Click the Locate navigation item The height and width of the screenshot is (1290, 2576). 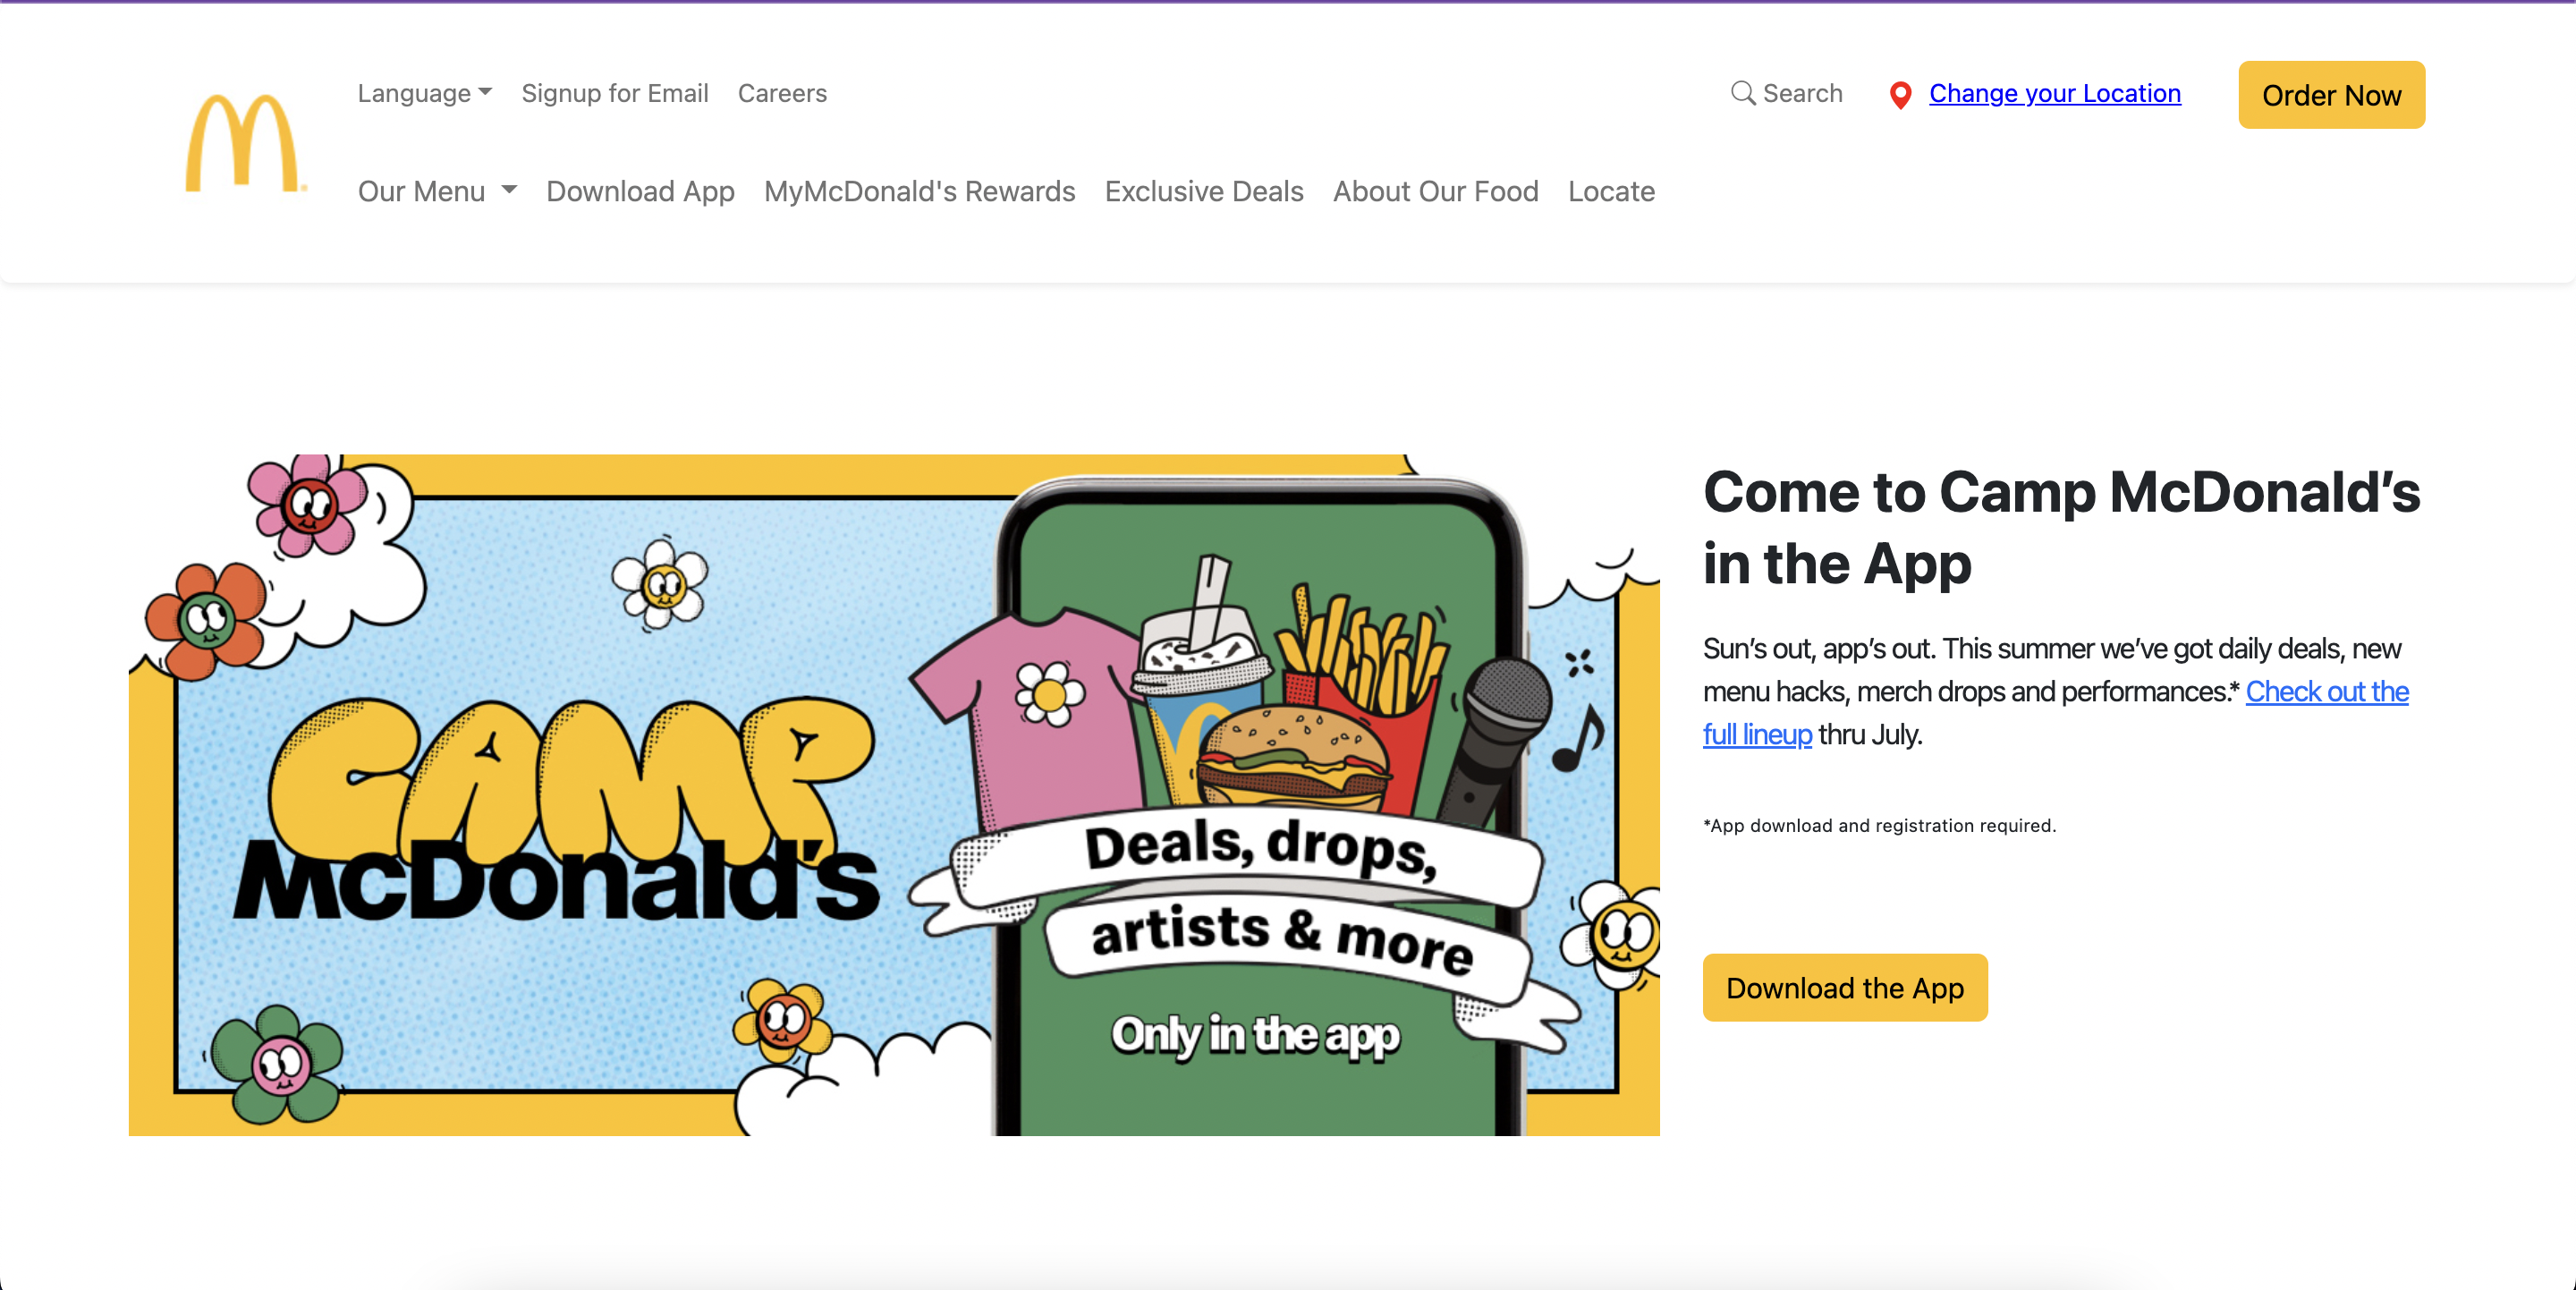(x=1611, y=191)
